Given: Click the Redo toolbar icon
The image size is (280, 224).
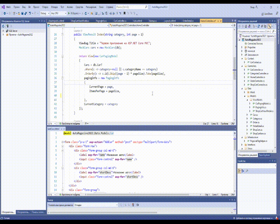Looking at the screenshot, I should click(x=35, y=13).
